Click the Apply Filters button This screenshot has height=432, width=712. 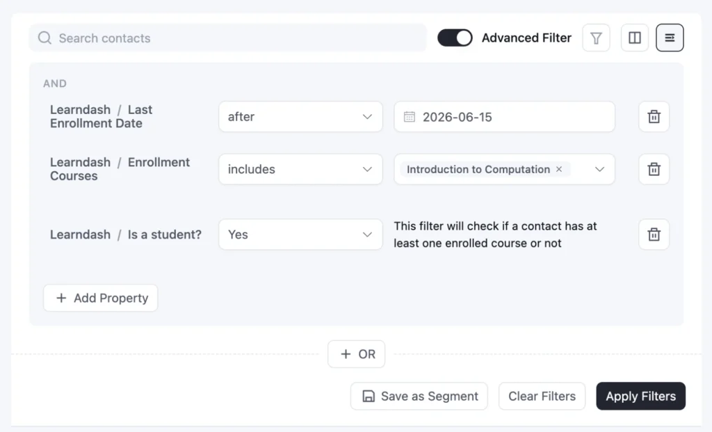[640, 396]
